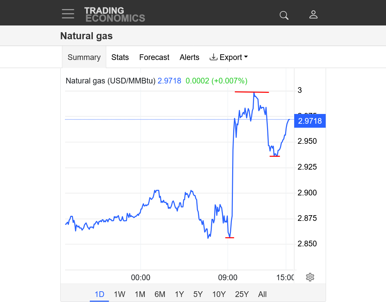The height and width of the screenshot is (302, 386).
Task: Open the user account icon
Action: tap(313, 14)
